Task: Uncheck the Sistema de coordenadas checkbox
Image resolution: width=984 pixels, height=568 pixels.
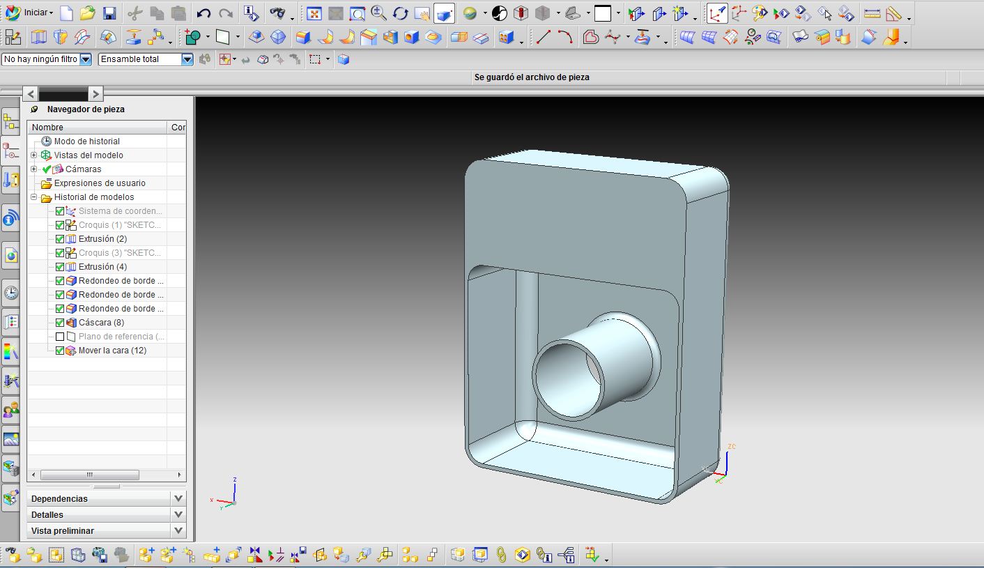Action: tap(60, 211)
